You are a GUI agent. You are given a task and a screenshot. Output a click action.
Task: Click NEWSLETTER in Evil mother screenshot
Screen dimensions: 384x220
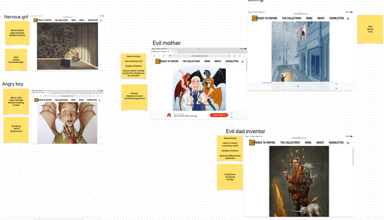coord(232,61)
